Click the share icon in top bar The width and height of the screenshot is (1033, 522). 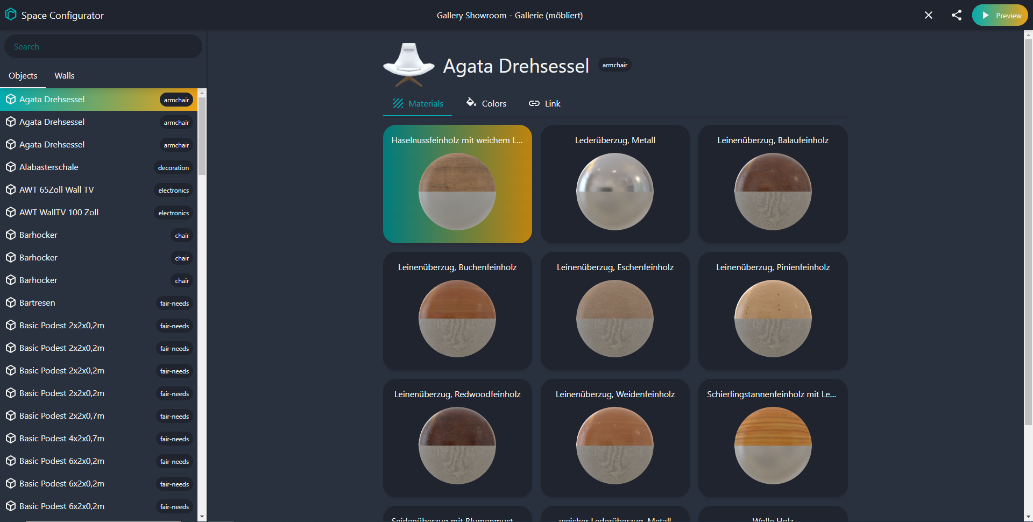pyautogui.click(x=956, y=15)
